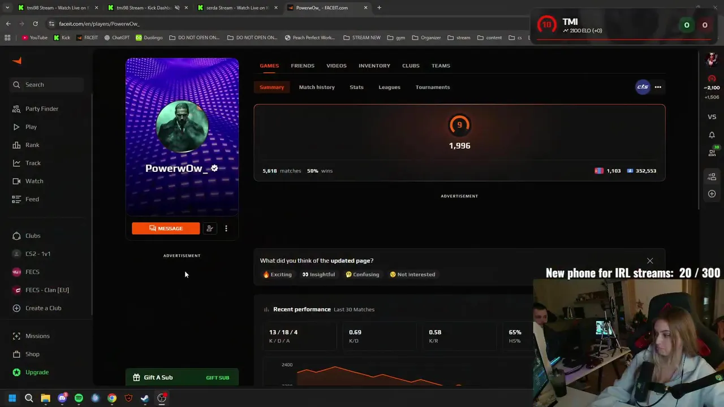Viewport: 724px width, 407px height.
Task: Open the FECS - Clan [EU] club
Action: (x=46, y=290)
